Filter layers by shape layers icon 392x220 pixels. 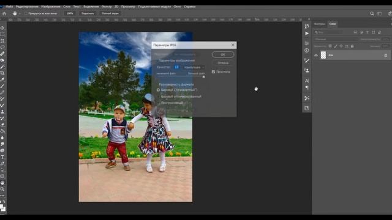pos(373,32)
